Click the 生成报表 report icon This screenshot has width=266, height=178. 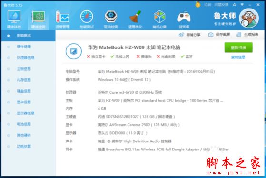(x=239, y=35)
